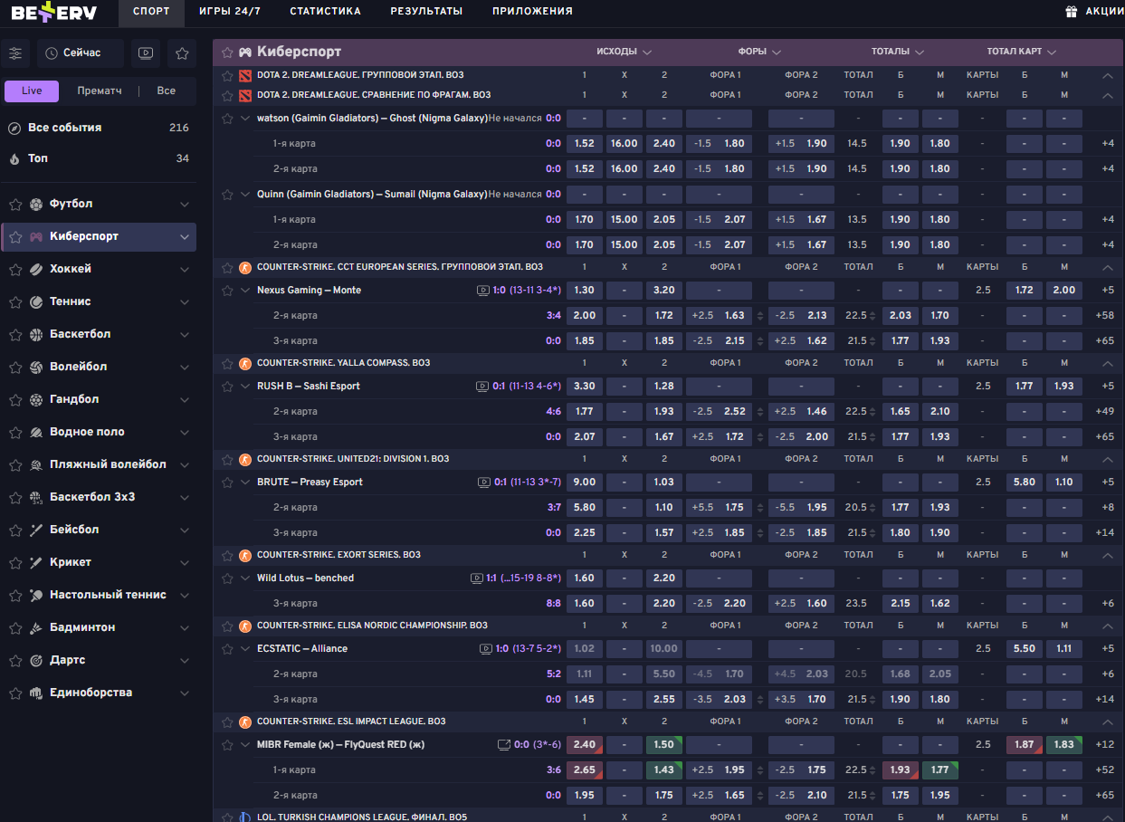Click the darts target icon in the sidebar
Viewport: 1125px width, 822px height.
click(x=36, y=660)
